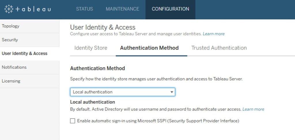
Task: Enable automatic sign-in using Microsoft SSPI checkbox
Action: [x=72, y=121]
